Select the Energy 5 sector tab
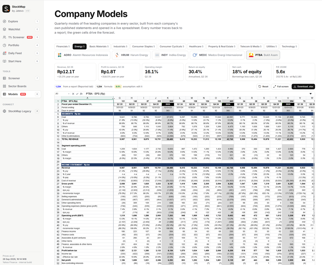The height and width of the screenshot is (265, 322). coord(80,46)
